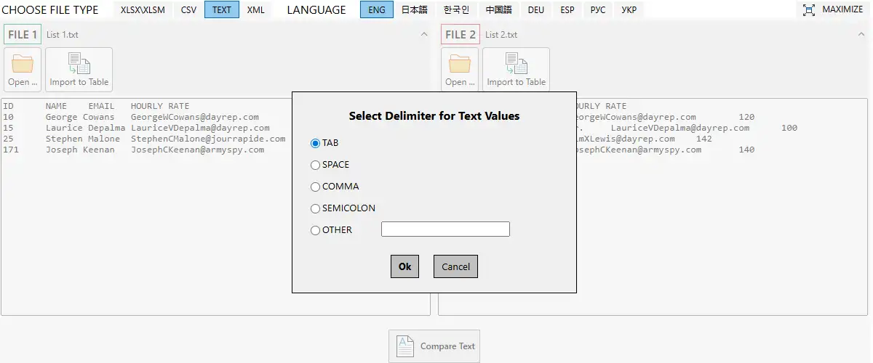Select the TAB delimiter radio button

click(316, 143)
